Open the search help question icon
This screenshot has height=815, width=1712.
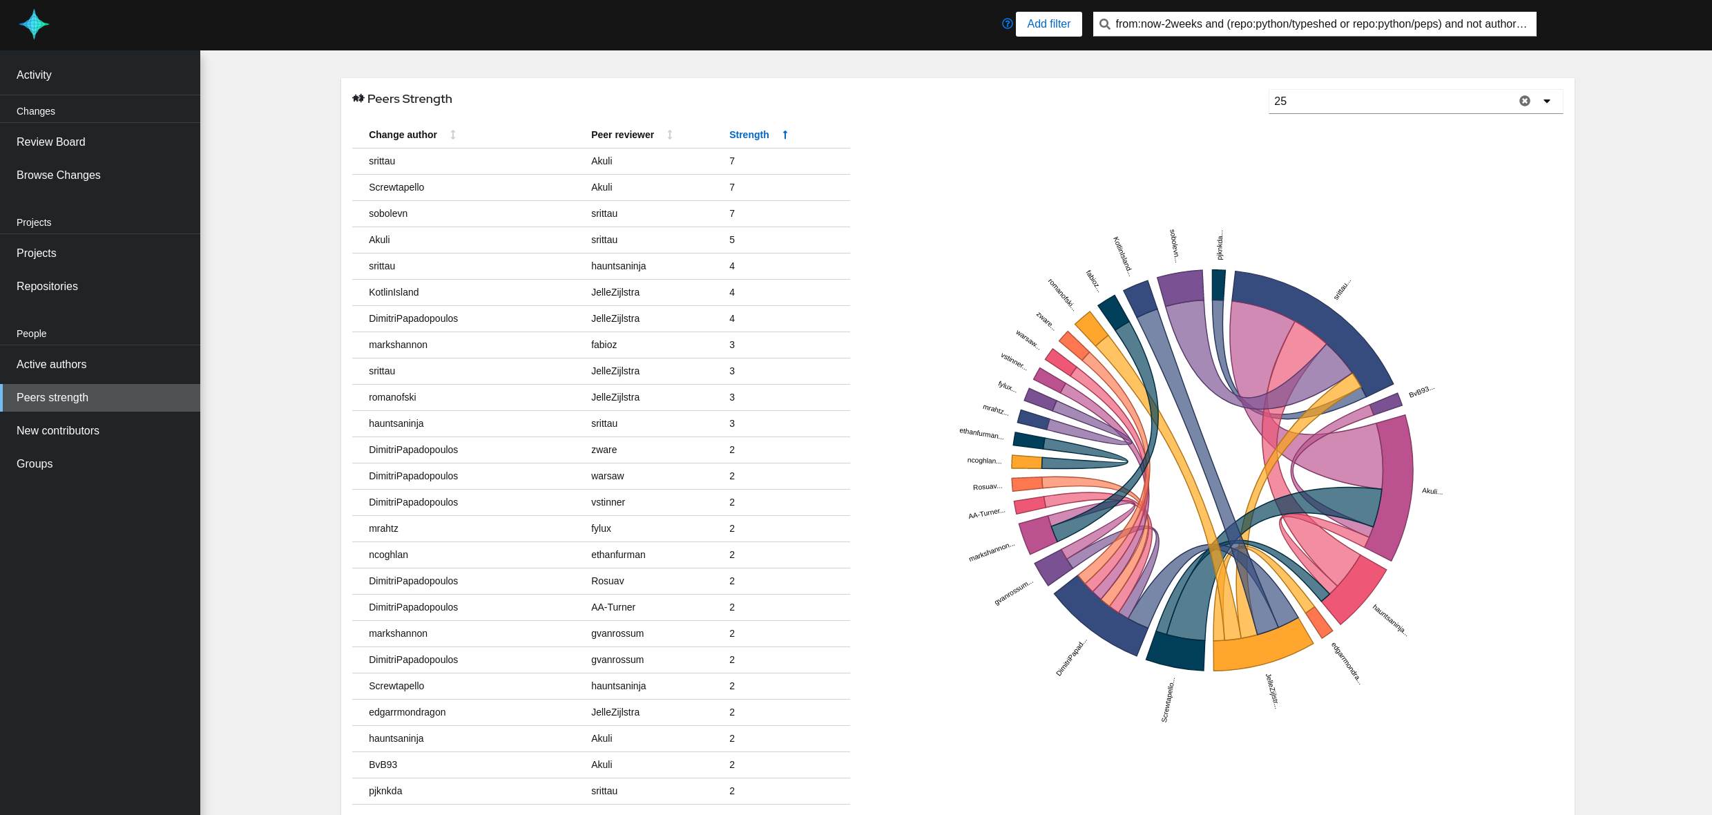1007,23
